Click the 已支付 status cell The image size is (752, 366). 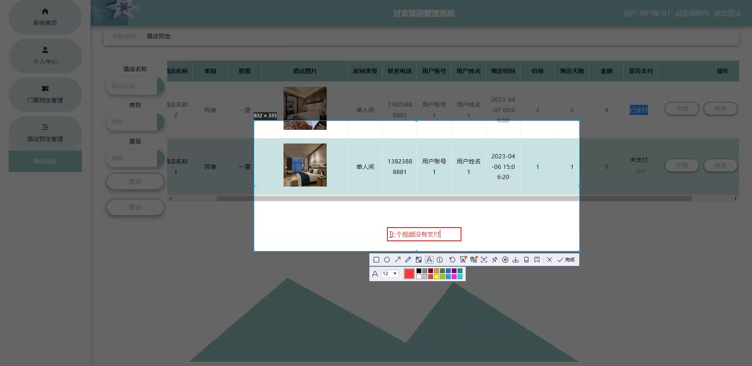(638, 110)
